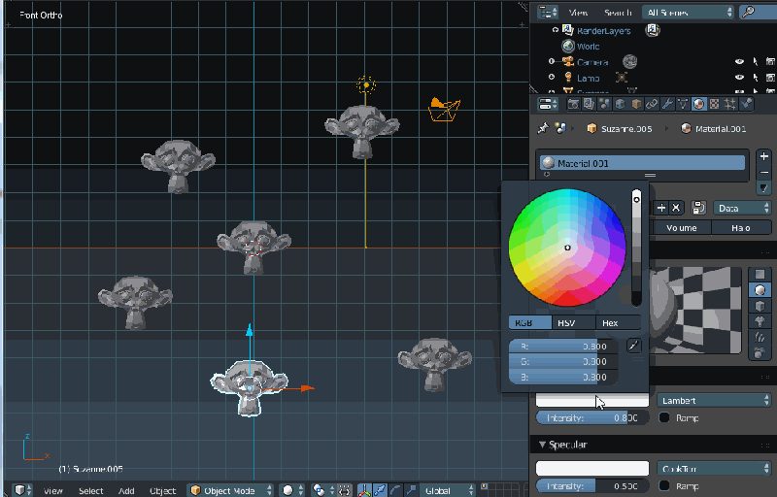Image resolution: width=777 pixels, height=497 pixels.
Task: Set preview to cube shape
Action: (x=760, y=306)
